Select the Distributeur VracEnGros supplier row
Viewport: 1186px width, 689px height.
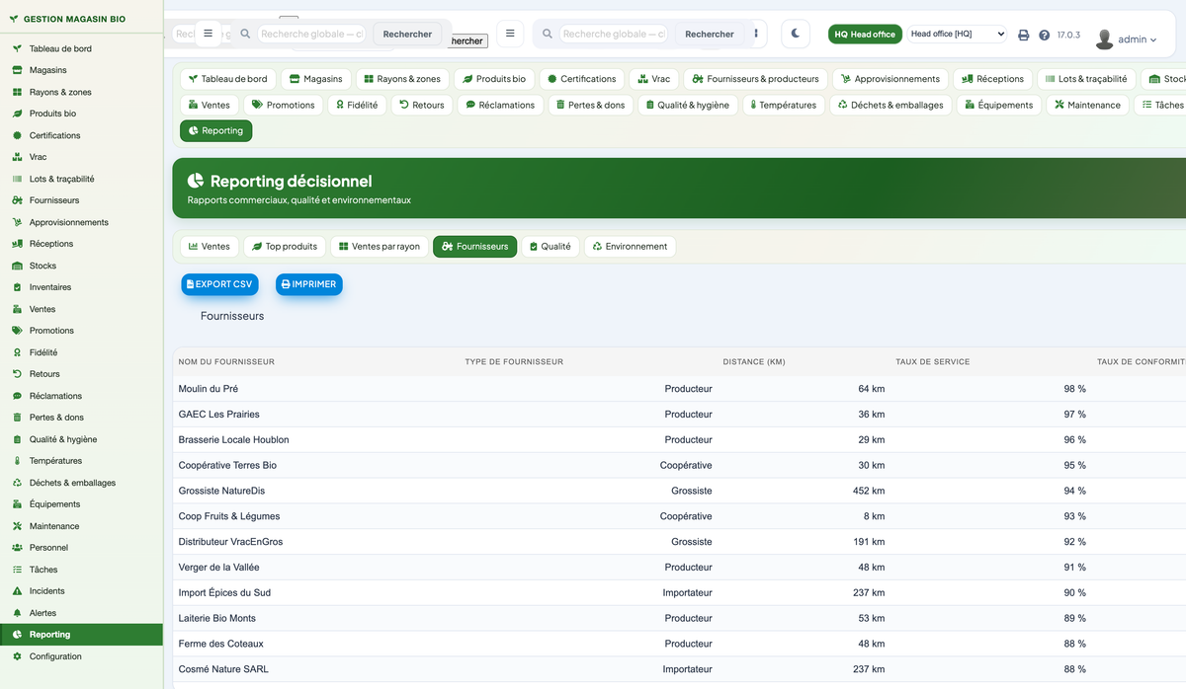tap(679, 542)
